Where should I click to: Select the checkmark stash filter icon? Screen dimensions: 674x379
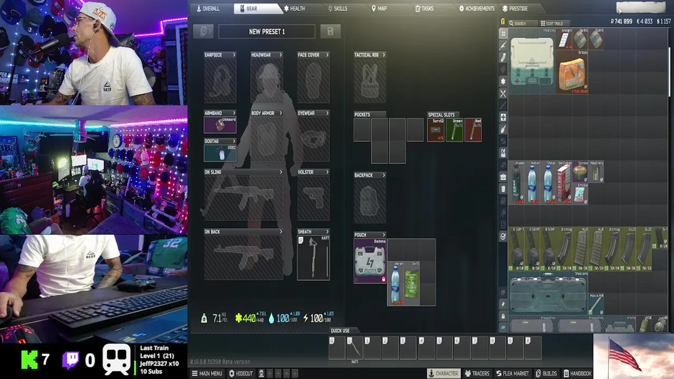[x=503, y=237]
